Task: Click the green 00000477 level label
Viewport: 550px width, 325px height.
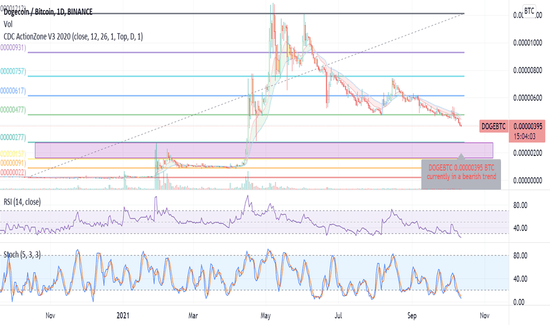Action: 14,110
